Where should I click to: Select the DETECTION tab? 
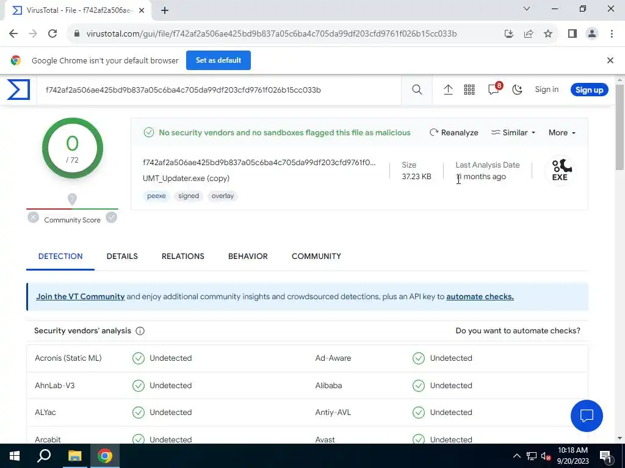(x=60, y=257)
